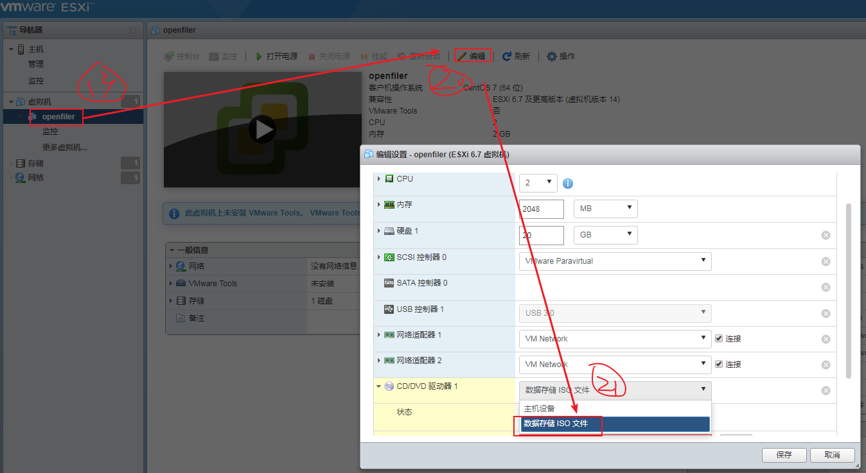Click the memory size input field

[x=541, y=209]
